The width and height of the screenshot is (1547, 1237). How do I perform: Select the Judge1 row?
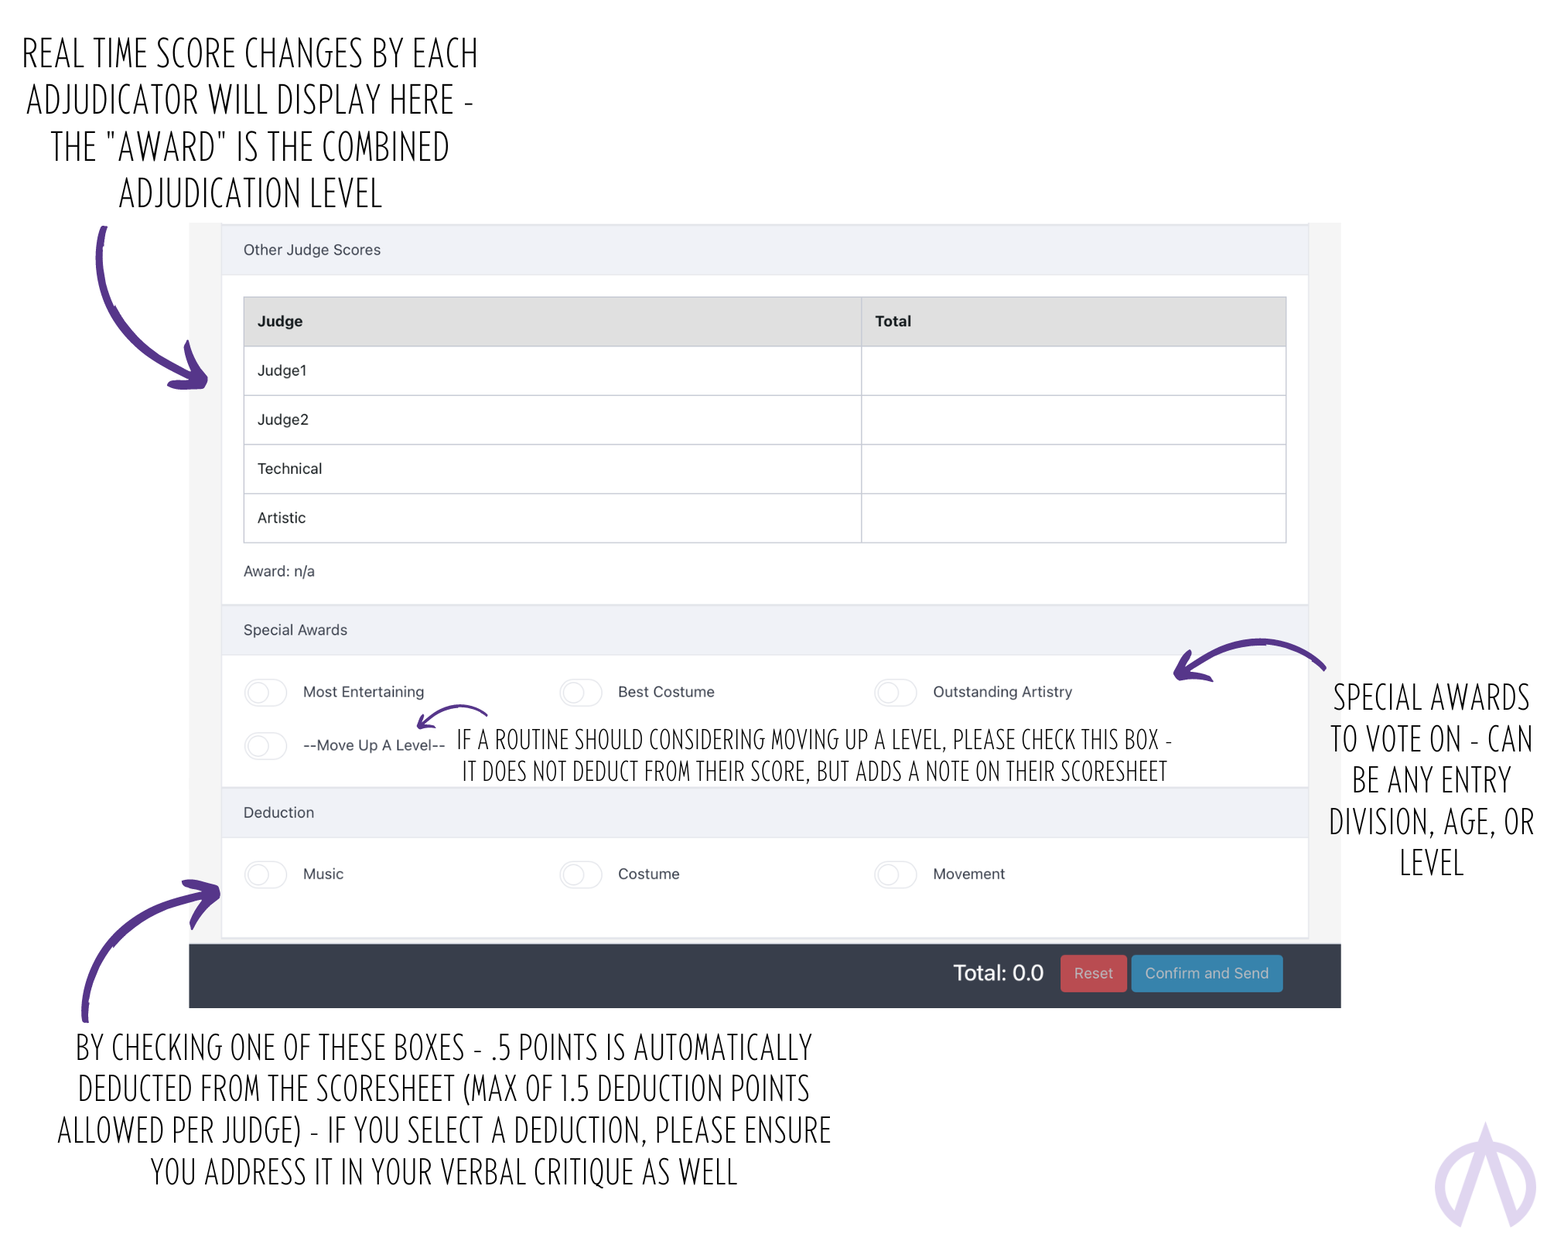point(765,370)
